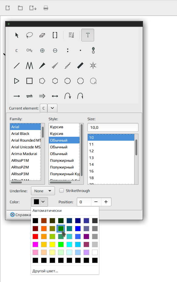Choose the equilibrium double arrow
The height and width of the screenshot is (282, 177).
[29, 96]
